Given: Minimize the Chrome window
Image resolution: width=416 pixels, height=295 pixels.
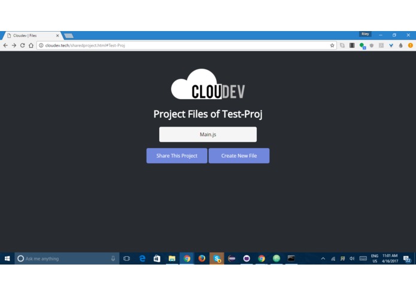Looking at the screenshot, I should [x=381, y=35].
